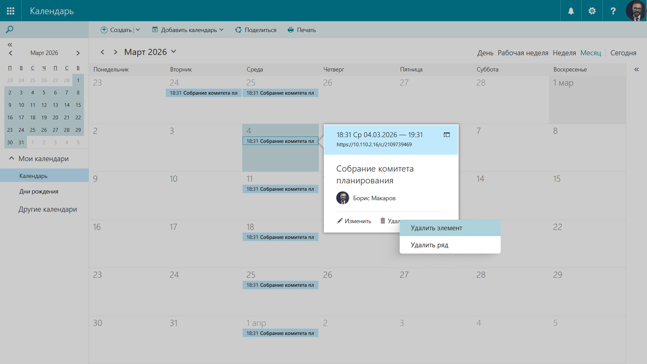The height and width of the screenshot is (364, 647).
Task: Switch to Week view
Action: pos(564,53)
